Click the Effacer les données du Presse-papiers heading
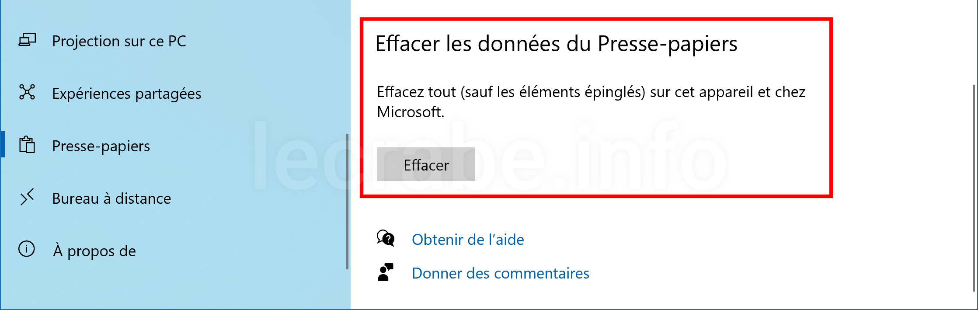 tap(557, 44)
